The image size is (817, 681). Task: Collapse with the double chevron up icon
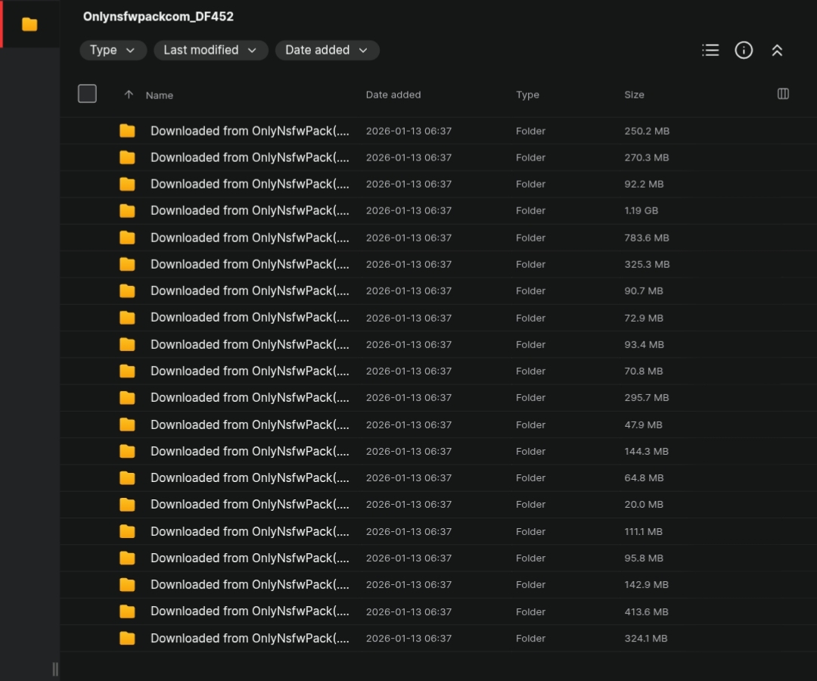tap(777, 50)
